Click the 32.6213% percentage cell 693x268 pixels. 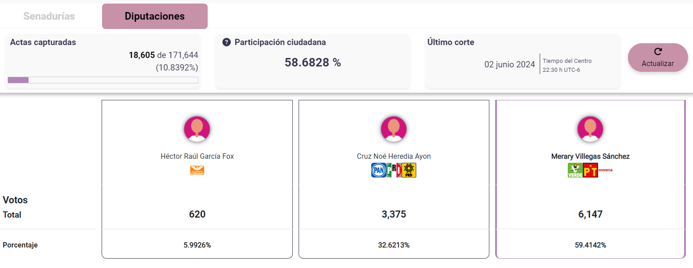394,245
